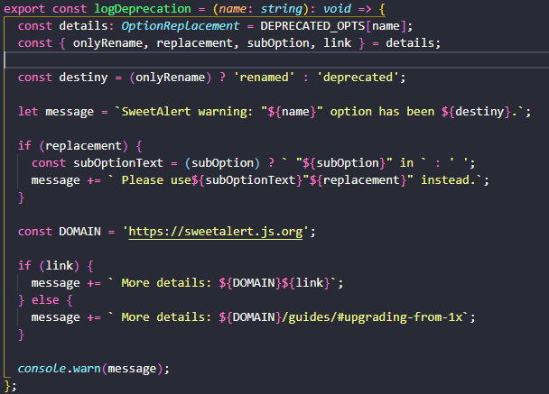Click the 'string' parameter type

click(281, 9)
